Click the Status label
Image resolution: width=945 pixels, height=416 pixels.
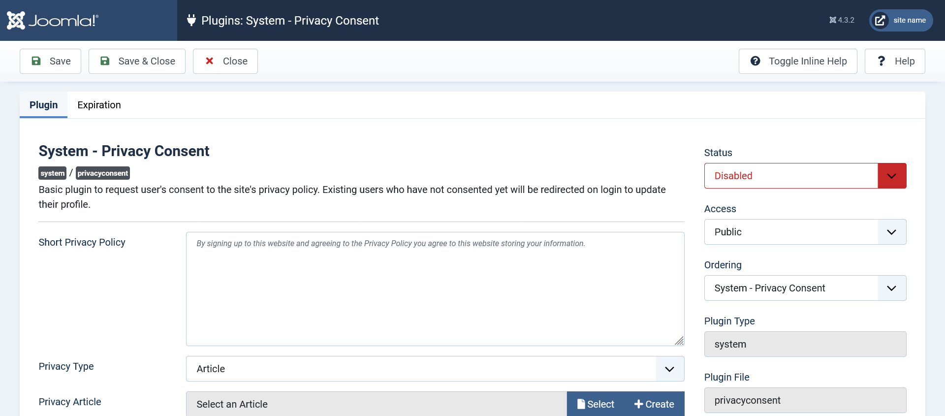click(x=718, y=153)
